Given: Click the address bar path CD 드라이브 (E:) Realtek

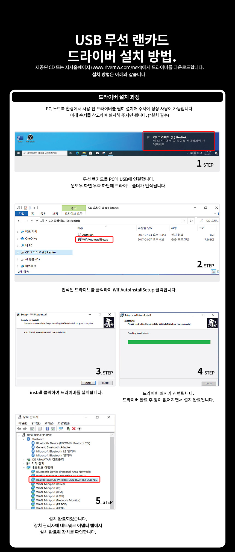Looking at the screenshot, I should 64,221.
